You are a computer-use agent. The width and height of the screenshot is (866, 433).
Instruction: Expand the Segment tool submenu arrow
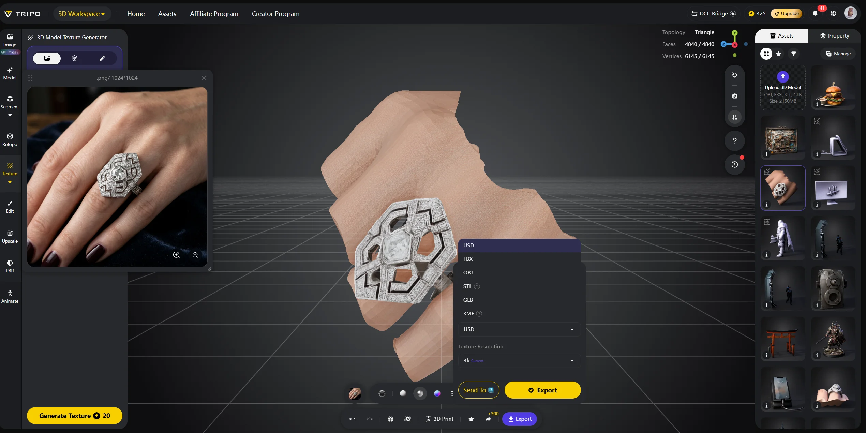pyautogui.click(x=10, y=115)
